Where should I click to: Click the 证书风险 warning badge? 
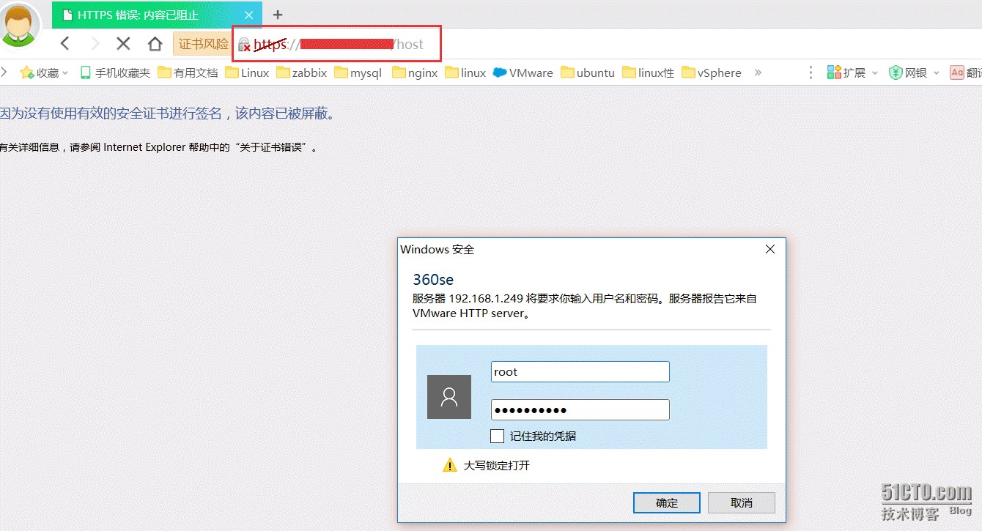(203, 44)
